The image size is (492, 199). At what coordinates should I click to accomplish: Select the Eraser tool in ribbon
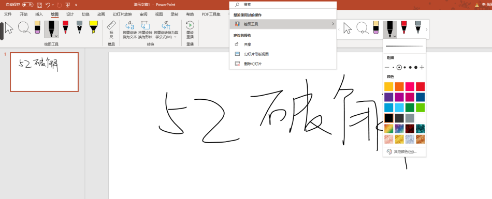point(37,27)
